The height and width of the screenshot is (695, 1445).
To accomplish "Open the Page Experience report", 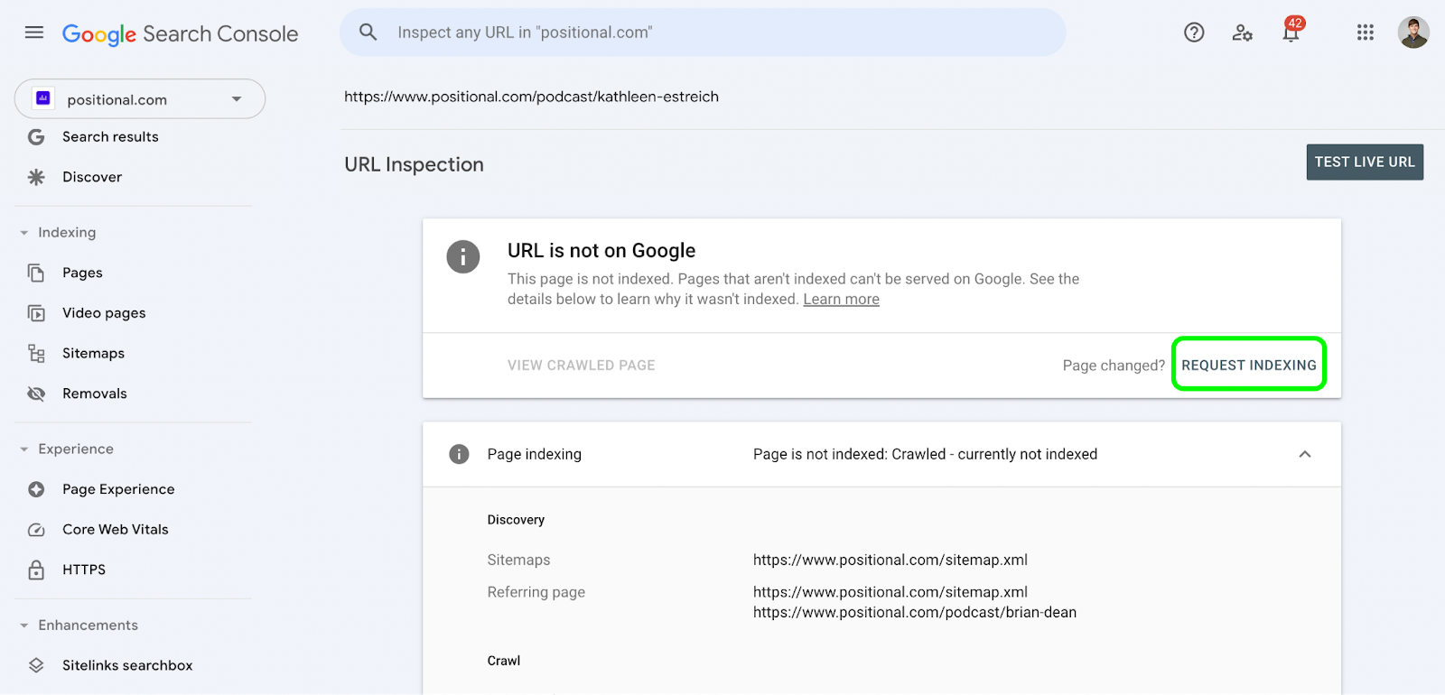I will (118, 489).
